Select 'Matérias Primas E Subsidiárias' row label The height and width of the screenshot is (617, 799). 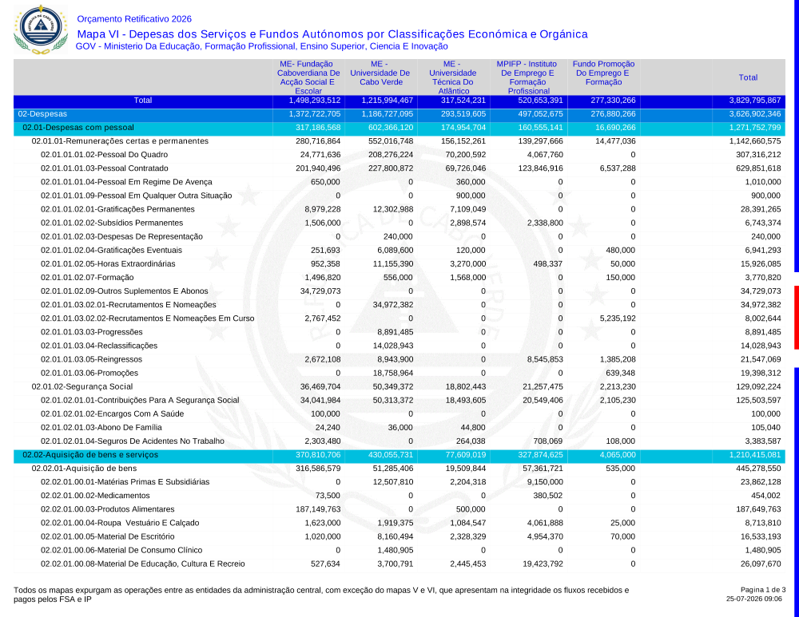coord(125,482)
